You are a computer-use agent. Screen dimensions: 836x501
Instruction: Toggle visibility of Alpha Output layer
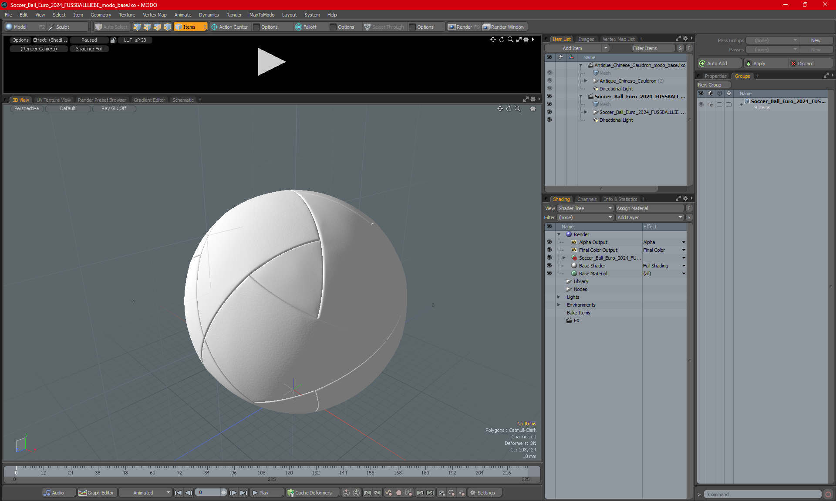[x=549, y=242]
